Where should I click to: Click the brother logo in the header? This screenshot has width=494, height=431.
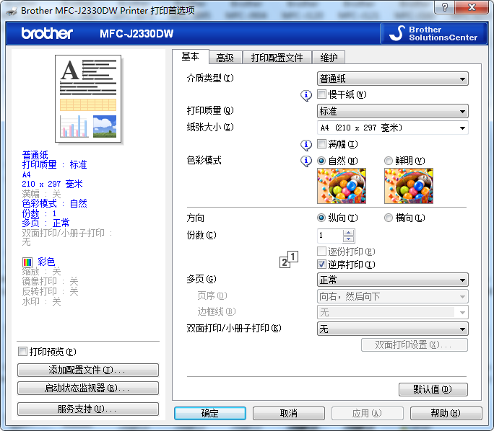coord(47,33)
